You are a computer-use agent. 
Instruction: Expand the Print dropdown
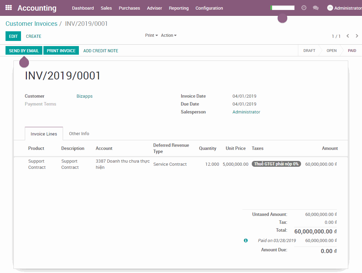151,35
